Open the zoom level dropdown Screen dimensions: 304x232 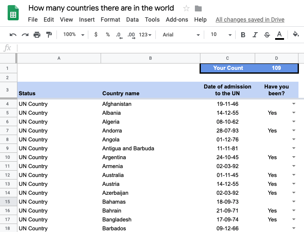tap(74, 35)
